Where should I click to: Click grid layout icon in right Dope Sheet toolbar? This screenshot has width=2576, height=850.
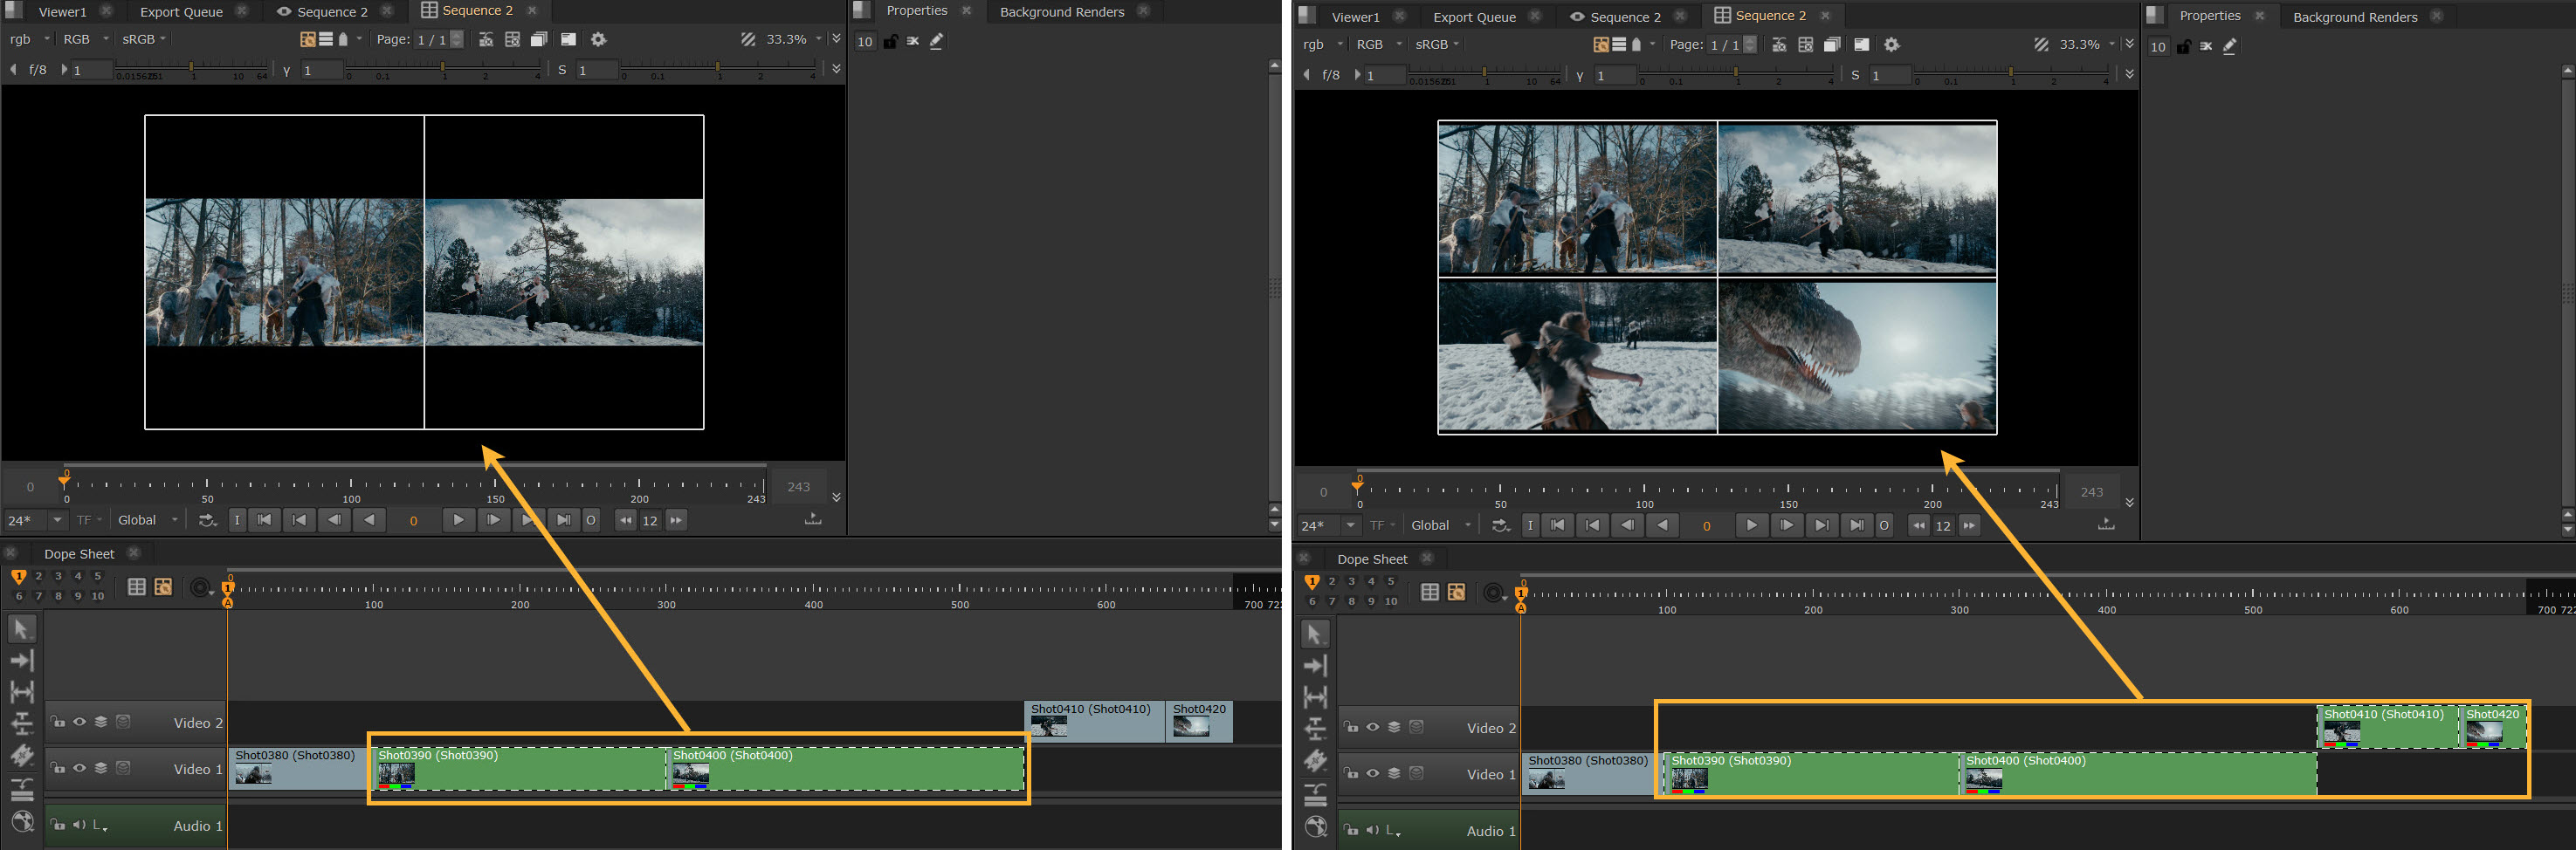(x=1430, y=593)
